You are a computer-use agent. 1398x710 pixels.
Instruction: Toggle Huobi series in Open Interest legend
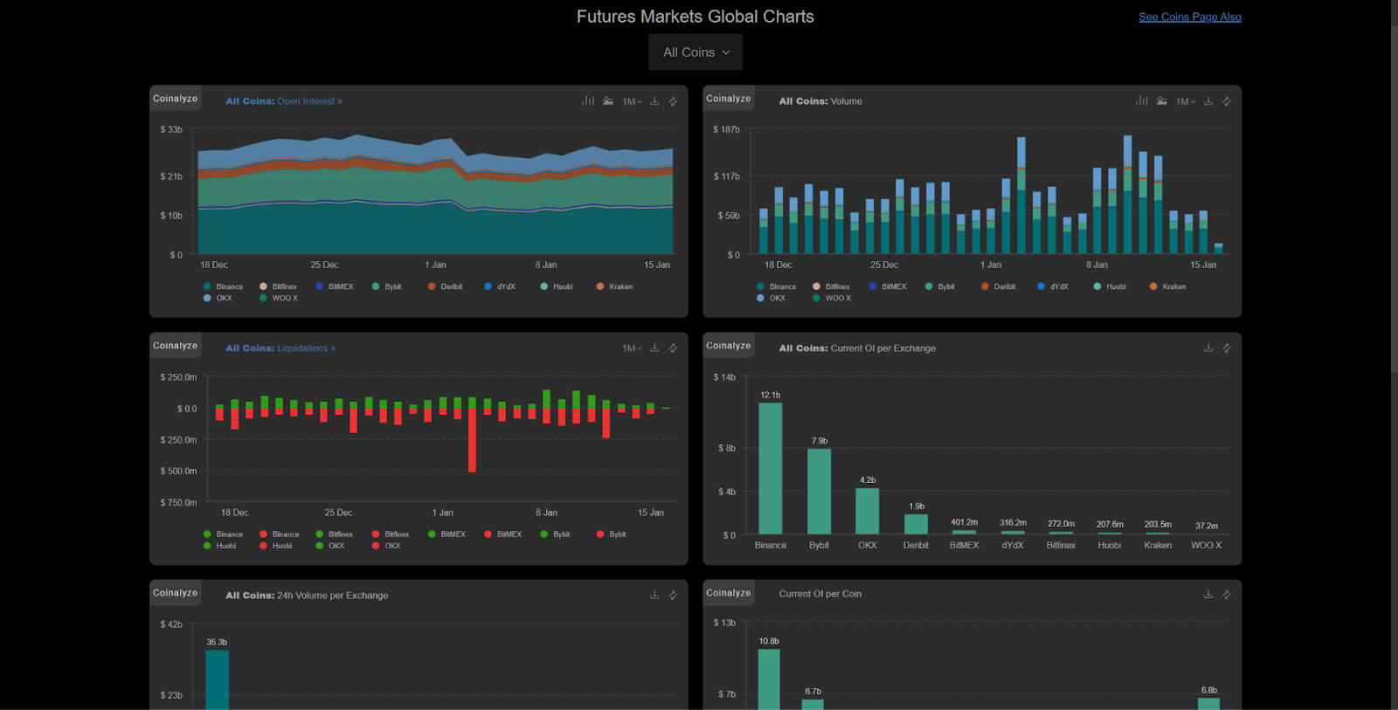557,286
